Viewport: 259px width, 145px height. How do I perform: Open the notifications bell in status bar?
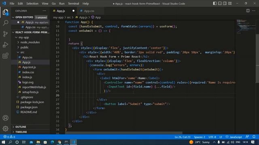point(254,137)
